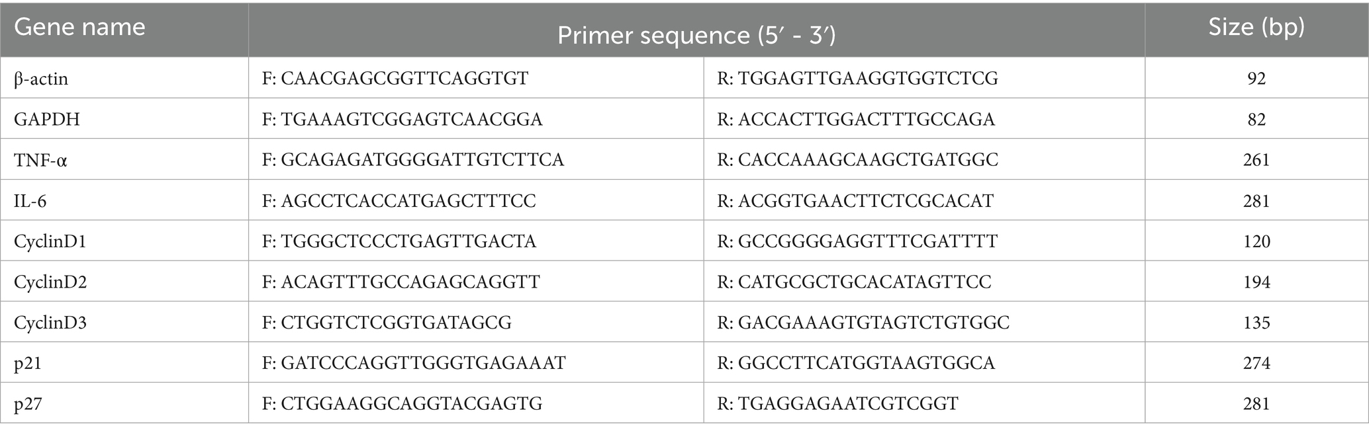The height and width of the screenshot is (435, 1369).
Task: Click the "Gene name" column header
Action: [79, 28]
